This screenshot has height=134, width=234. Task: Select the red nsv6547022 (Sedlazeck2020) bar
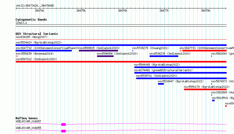(121, 62)
